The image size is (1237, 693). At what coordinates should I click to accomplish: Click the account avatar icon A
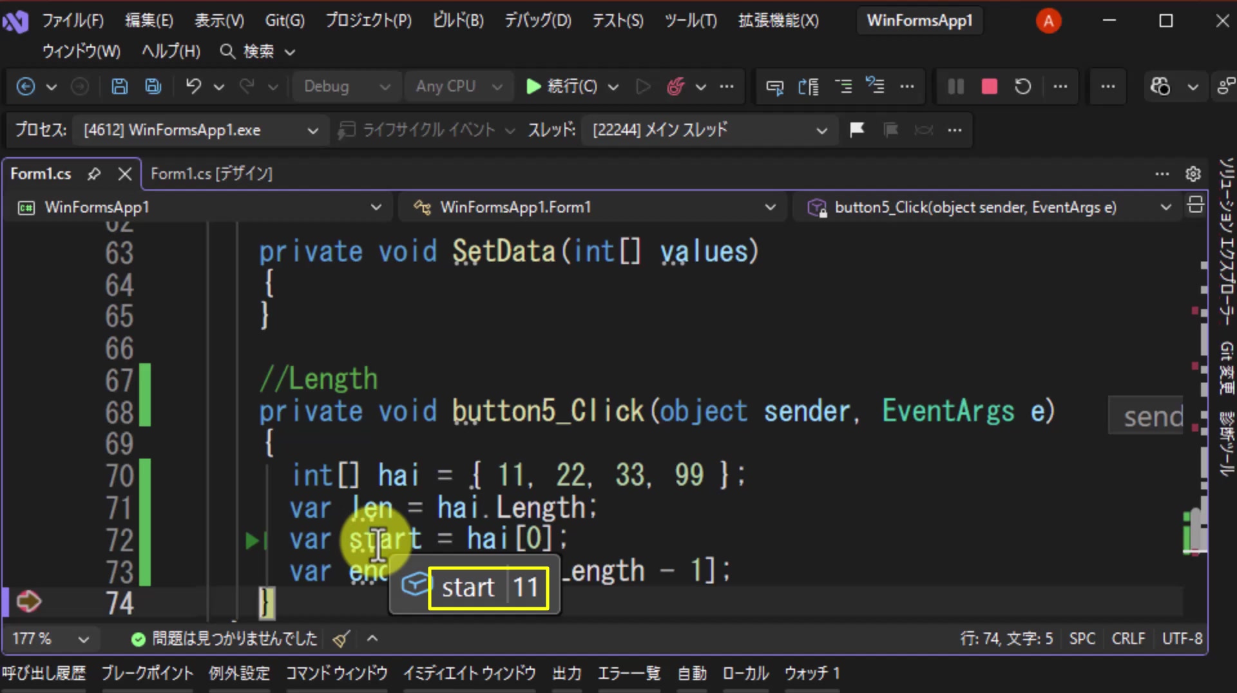(x=1048, y=21)
